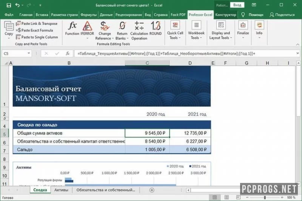Apply the ROUND tool
This screenshot has width=302, height=201.
[156, 28]
